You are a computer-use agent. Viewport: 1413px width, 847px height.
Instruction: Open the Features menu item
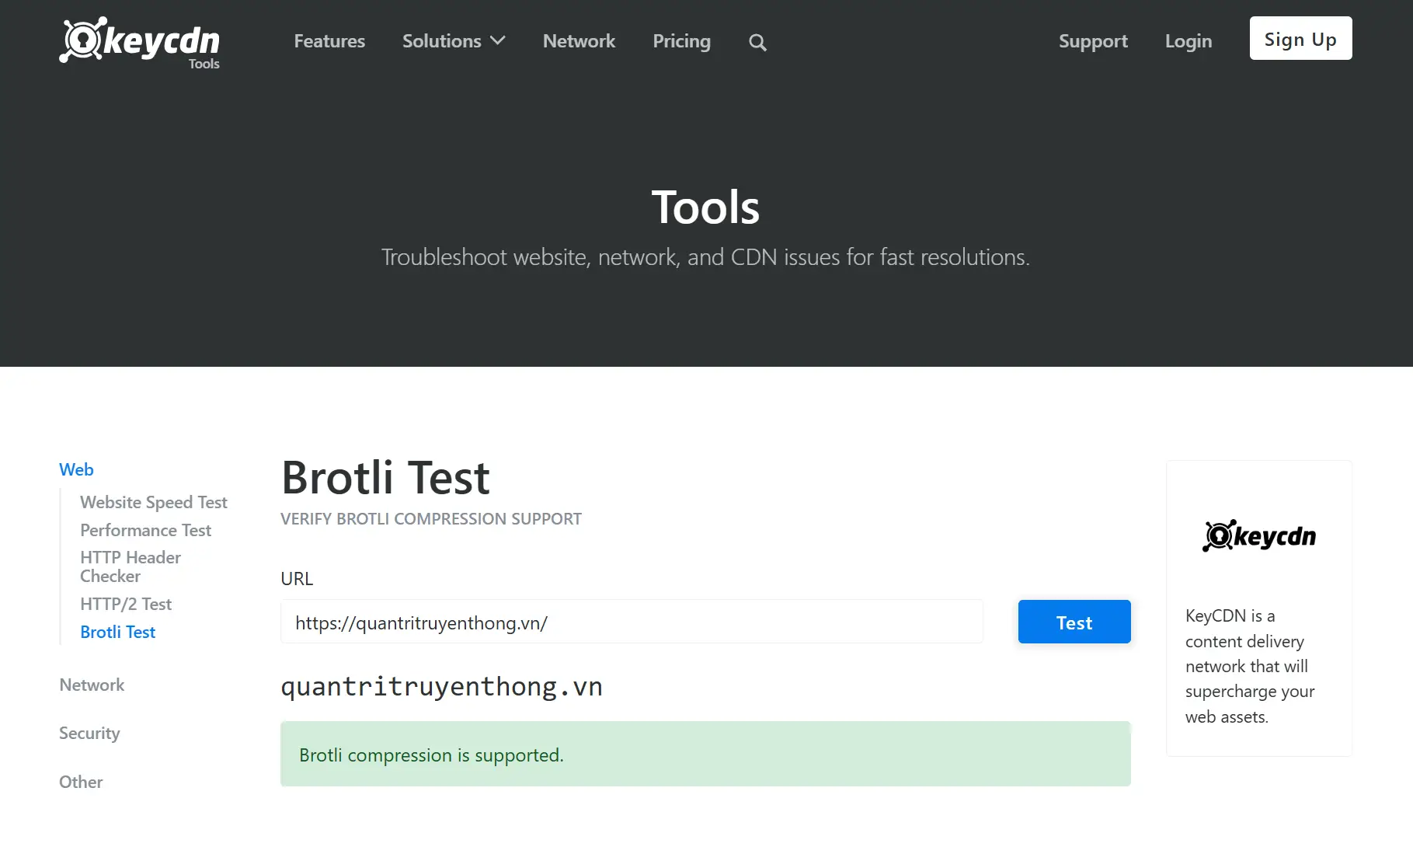329,41
